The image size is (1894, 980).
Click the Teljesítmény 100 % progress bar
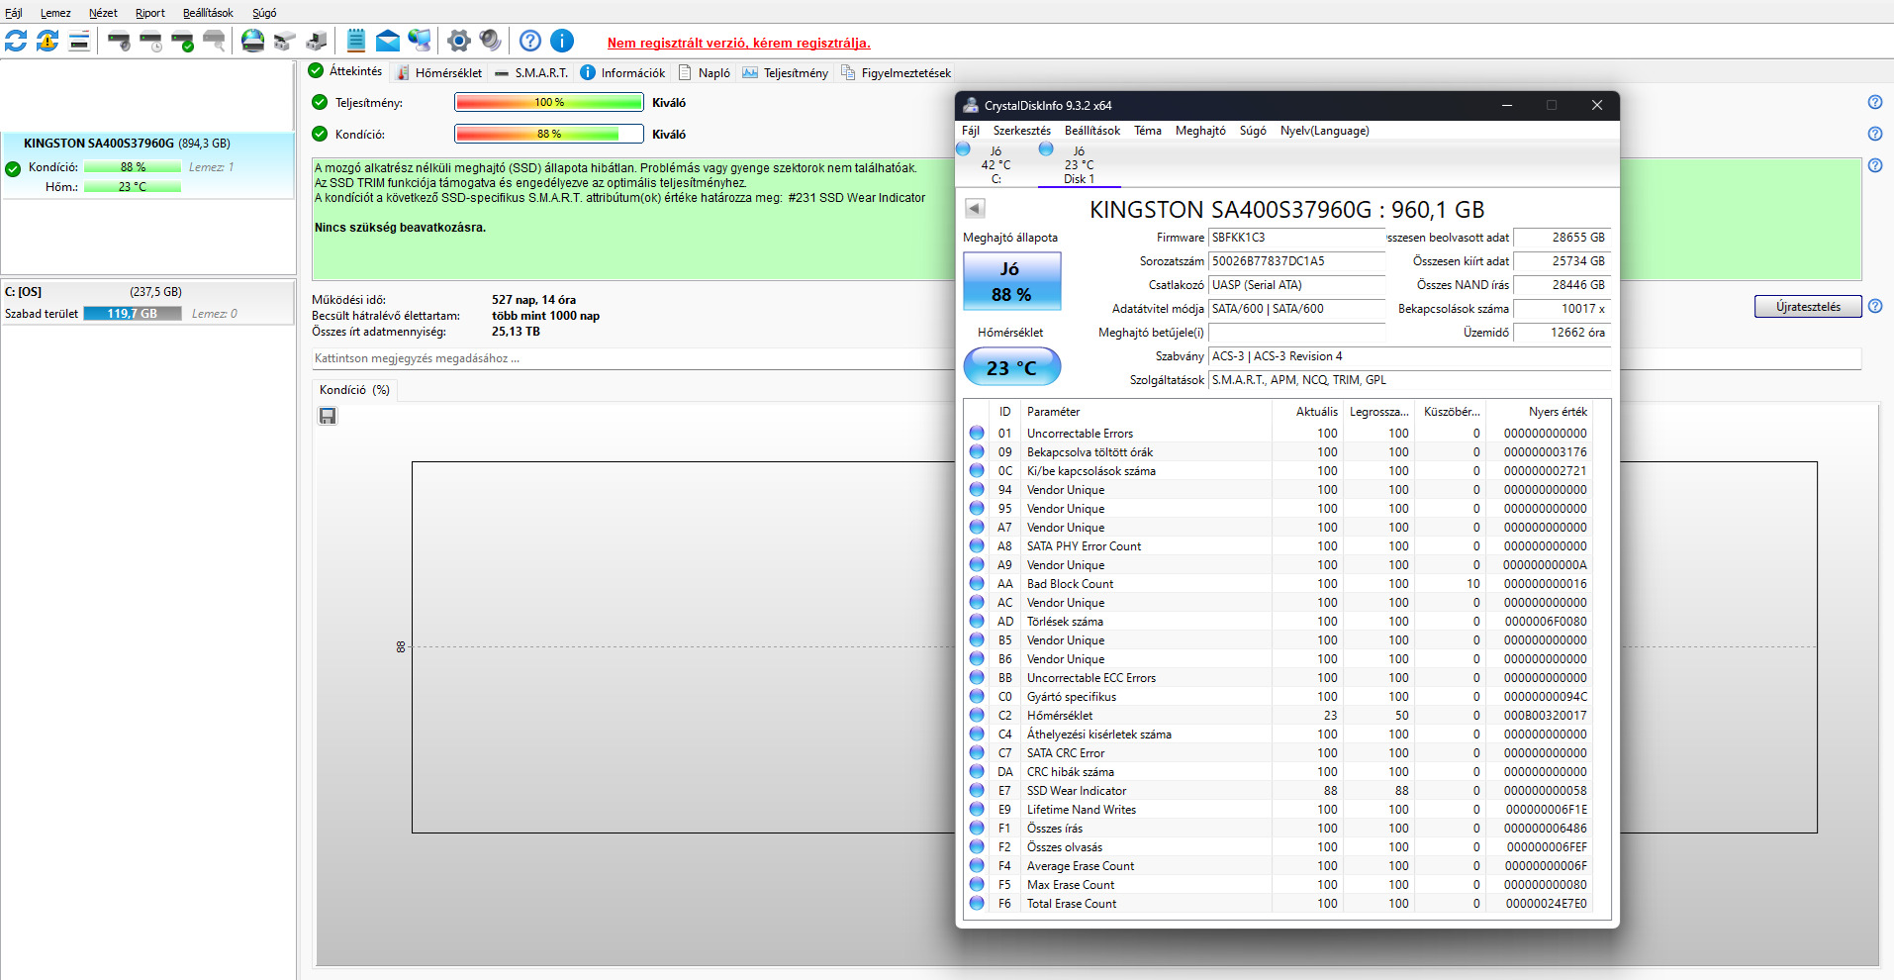coord(549,102)
